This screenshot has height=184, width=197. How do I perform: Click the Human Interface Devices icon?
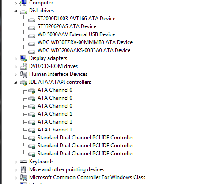point(23,74)
